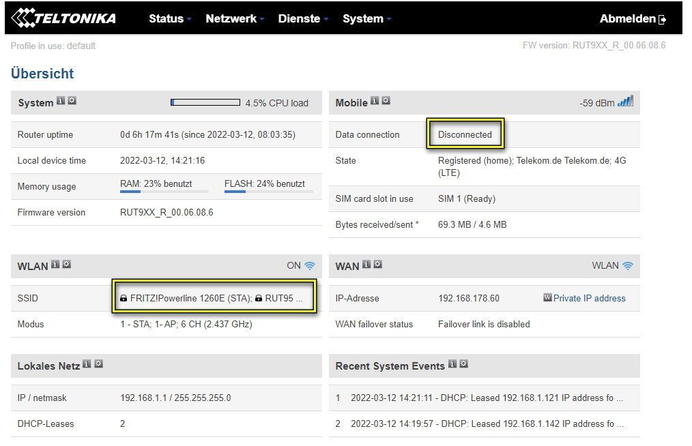
Task: Follow the Private IP address link
Action: (589, 298)
